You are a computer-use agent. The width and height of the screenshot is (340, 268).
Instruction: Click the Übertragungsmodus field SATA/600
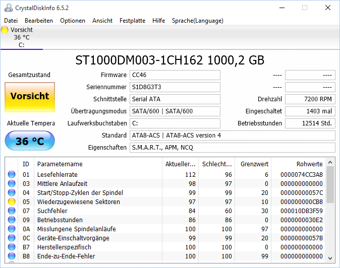point(175,111)
